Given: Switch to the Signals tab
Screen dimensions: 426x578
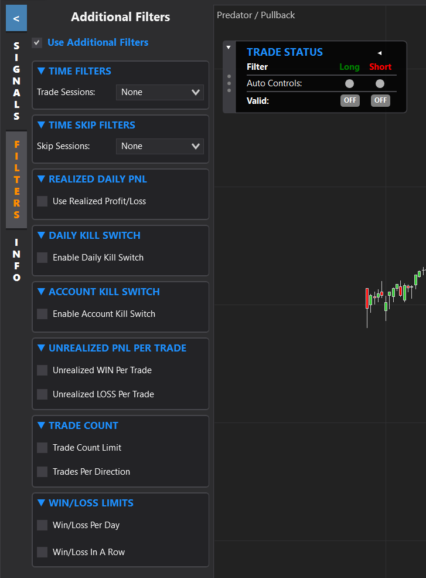Looking at the screenshot, I should point(16,80).
